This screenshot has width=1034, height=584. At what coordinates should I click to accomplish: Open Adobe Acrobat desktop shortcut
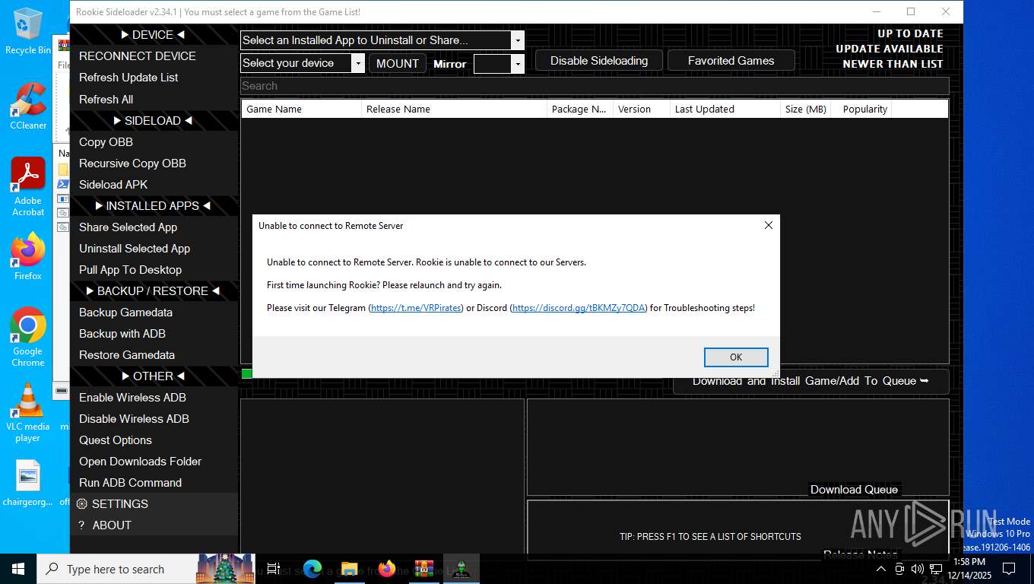(27, 186)
